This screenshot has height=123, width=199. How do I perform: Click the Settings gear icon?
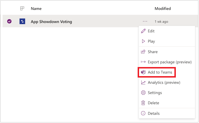(143, 93)
